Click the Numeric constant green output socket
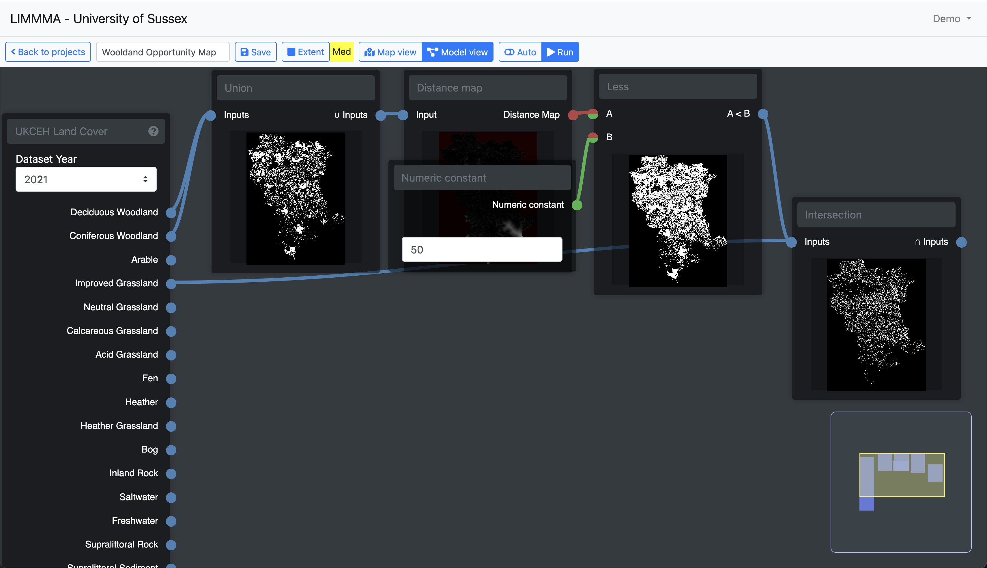Image resolution: width=987 pixels, height=568 pixels. click(577, 205)
